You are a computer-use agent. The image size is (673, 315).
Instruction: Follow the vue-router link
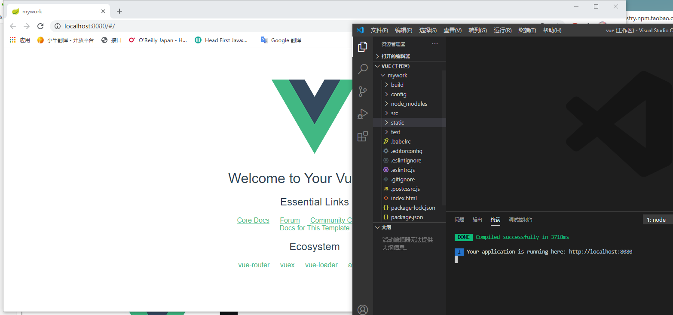coord(254,265)
